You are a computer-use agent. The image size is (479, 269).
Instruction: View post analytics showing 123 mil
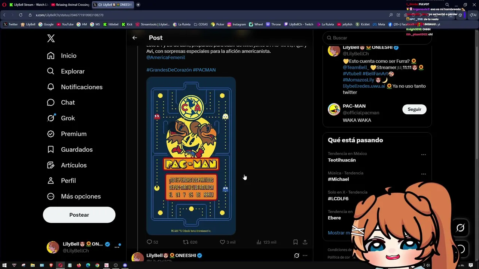tap(266, 242)
